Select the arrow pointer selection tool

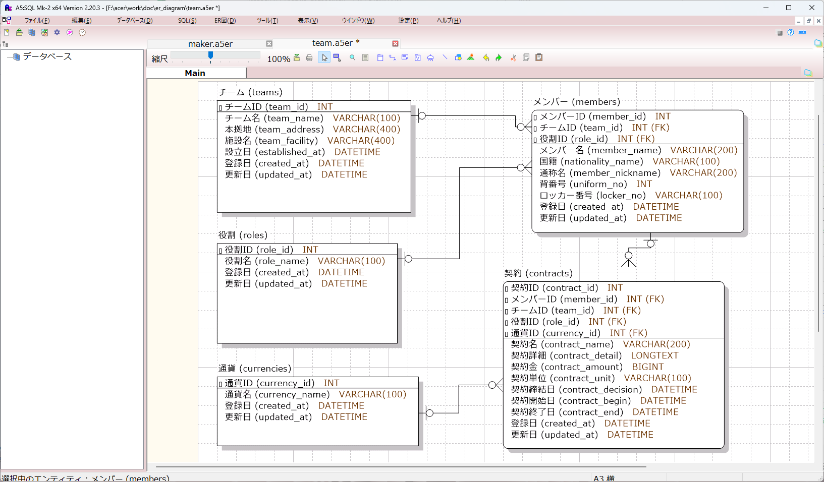coord(324,58)
